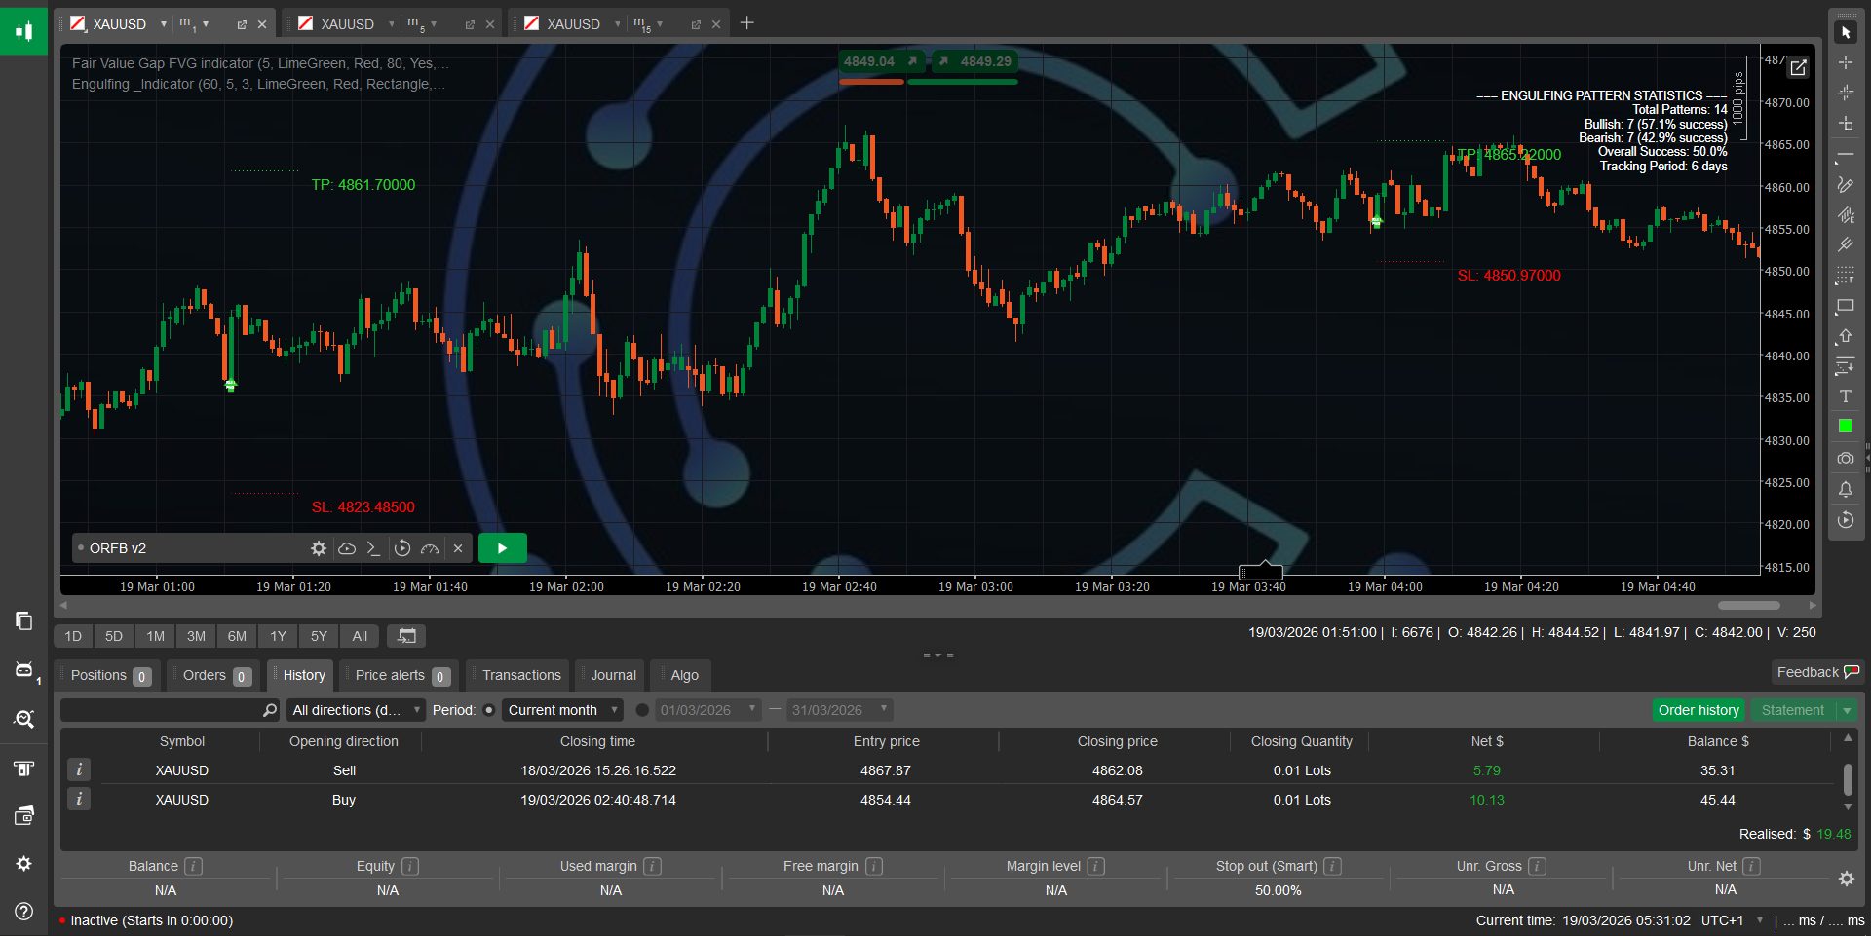This screenshot has width=1871, height=936.
Task: Click the Order history button
Action: [1698, 710]
